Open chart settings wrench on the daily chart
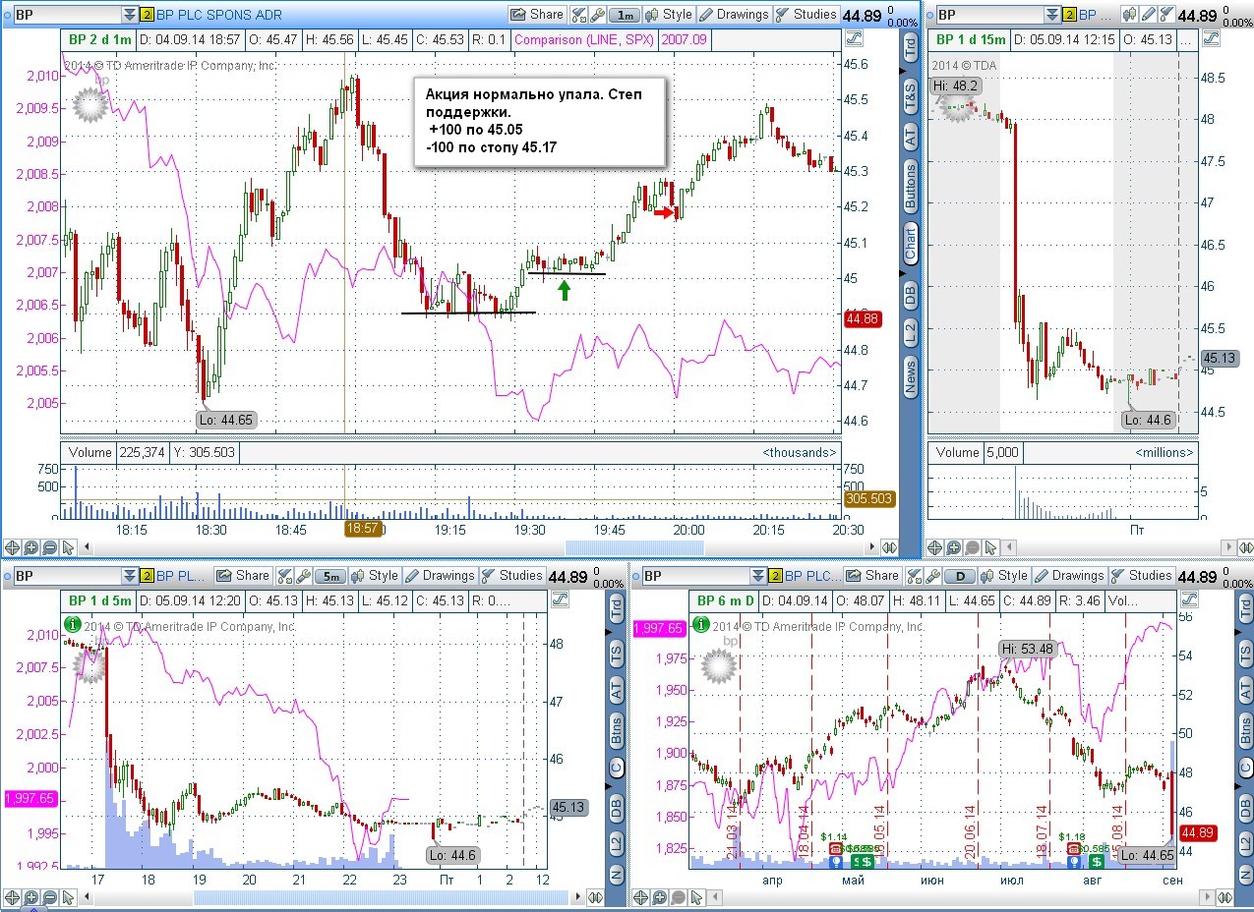The width and height of the screenshot is (1254, 912). click(x=932, y=576)
